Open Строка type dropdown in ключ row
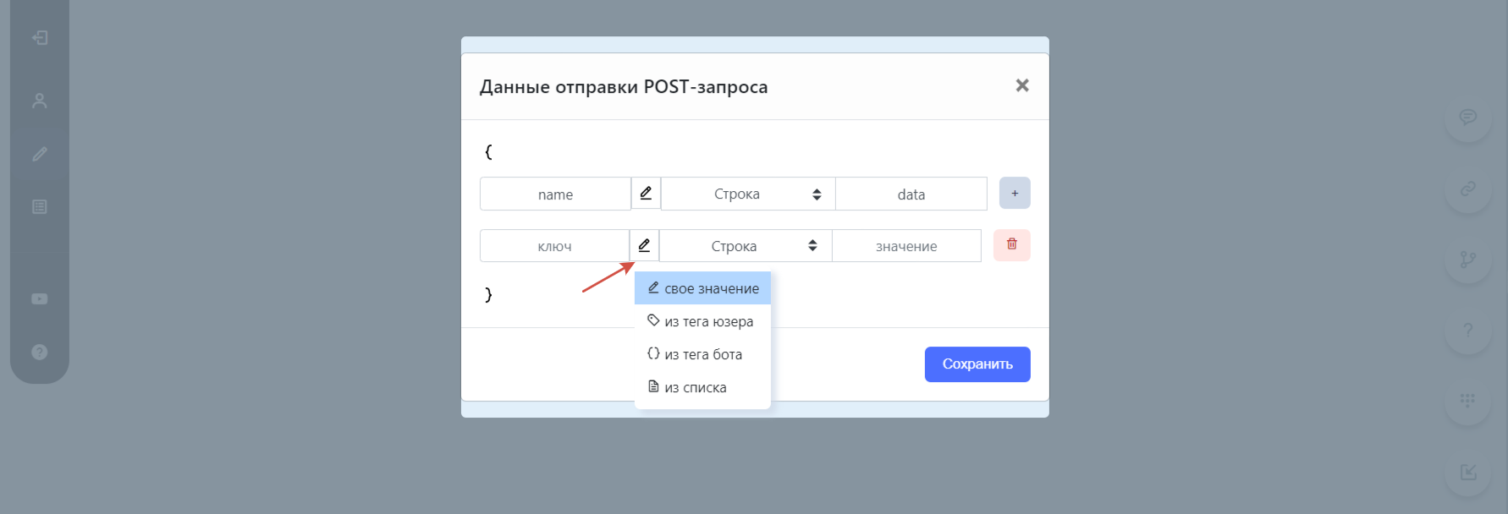 [x=746, y=246]
